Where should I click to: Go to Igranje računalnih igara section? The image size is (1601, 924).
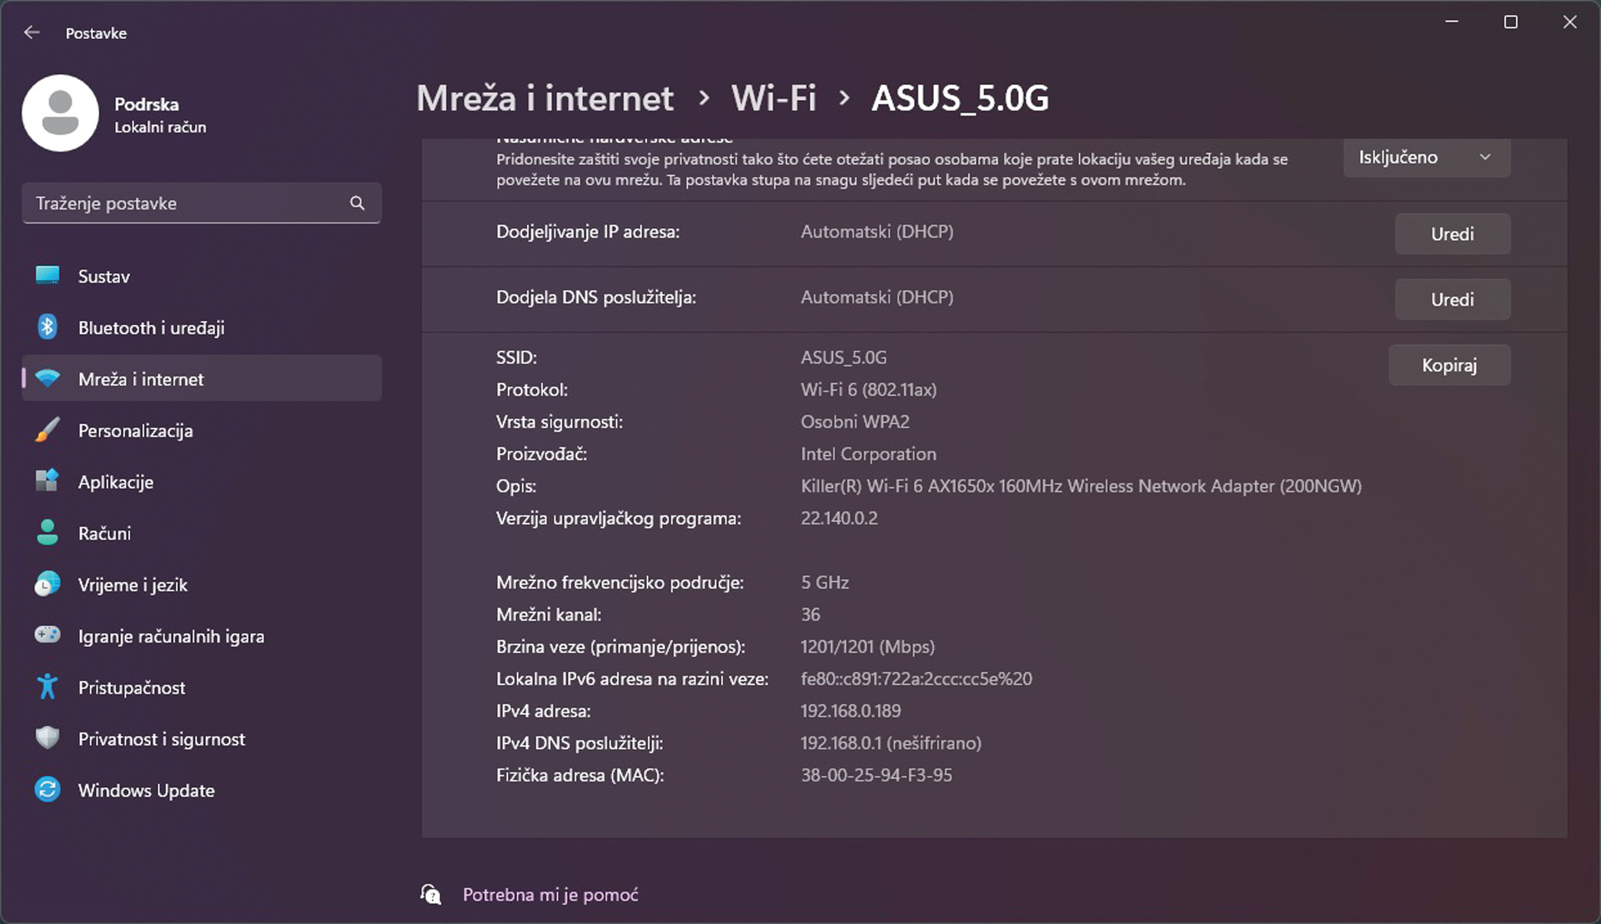point(171,637)
